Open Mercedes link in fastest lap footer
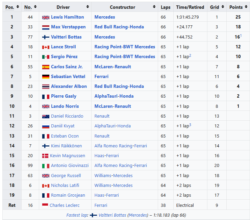 click(138, 215)
